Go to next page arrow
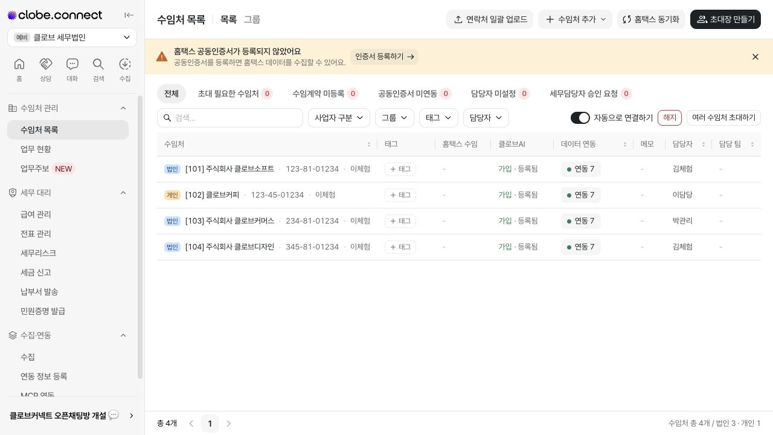Viewport: 773px width, 435px height. [228, 424]
